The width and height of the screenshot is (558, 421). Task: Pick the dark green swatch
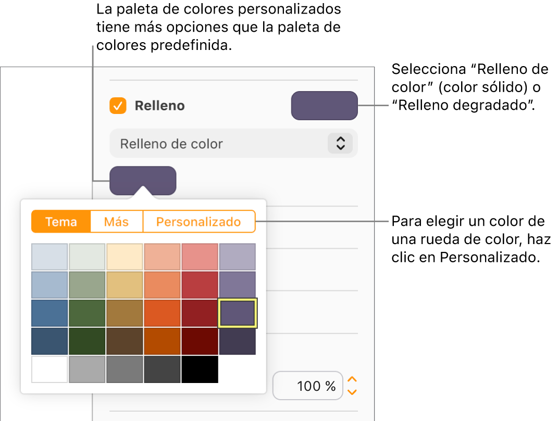tap(87, 341)
